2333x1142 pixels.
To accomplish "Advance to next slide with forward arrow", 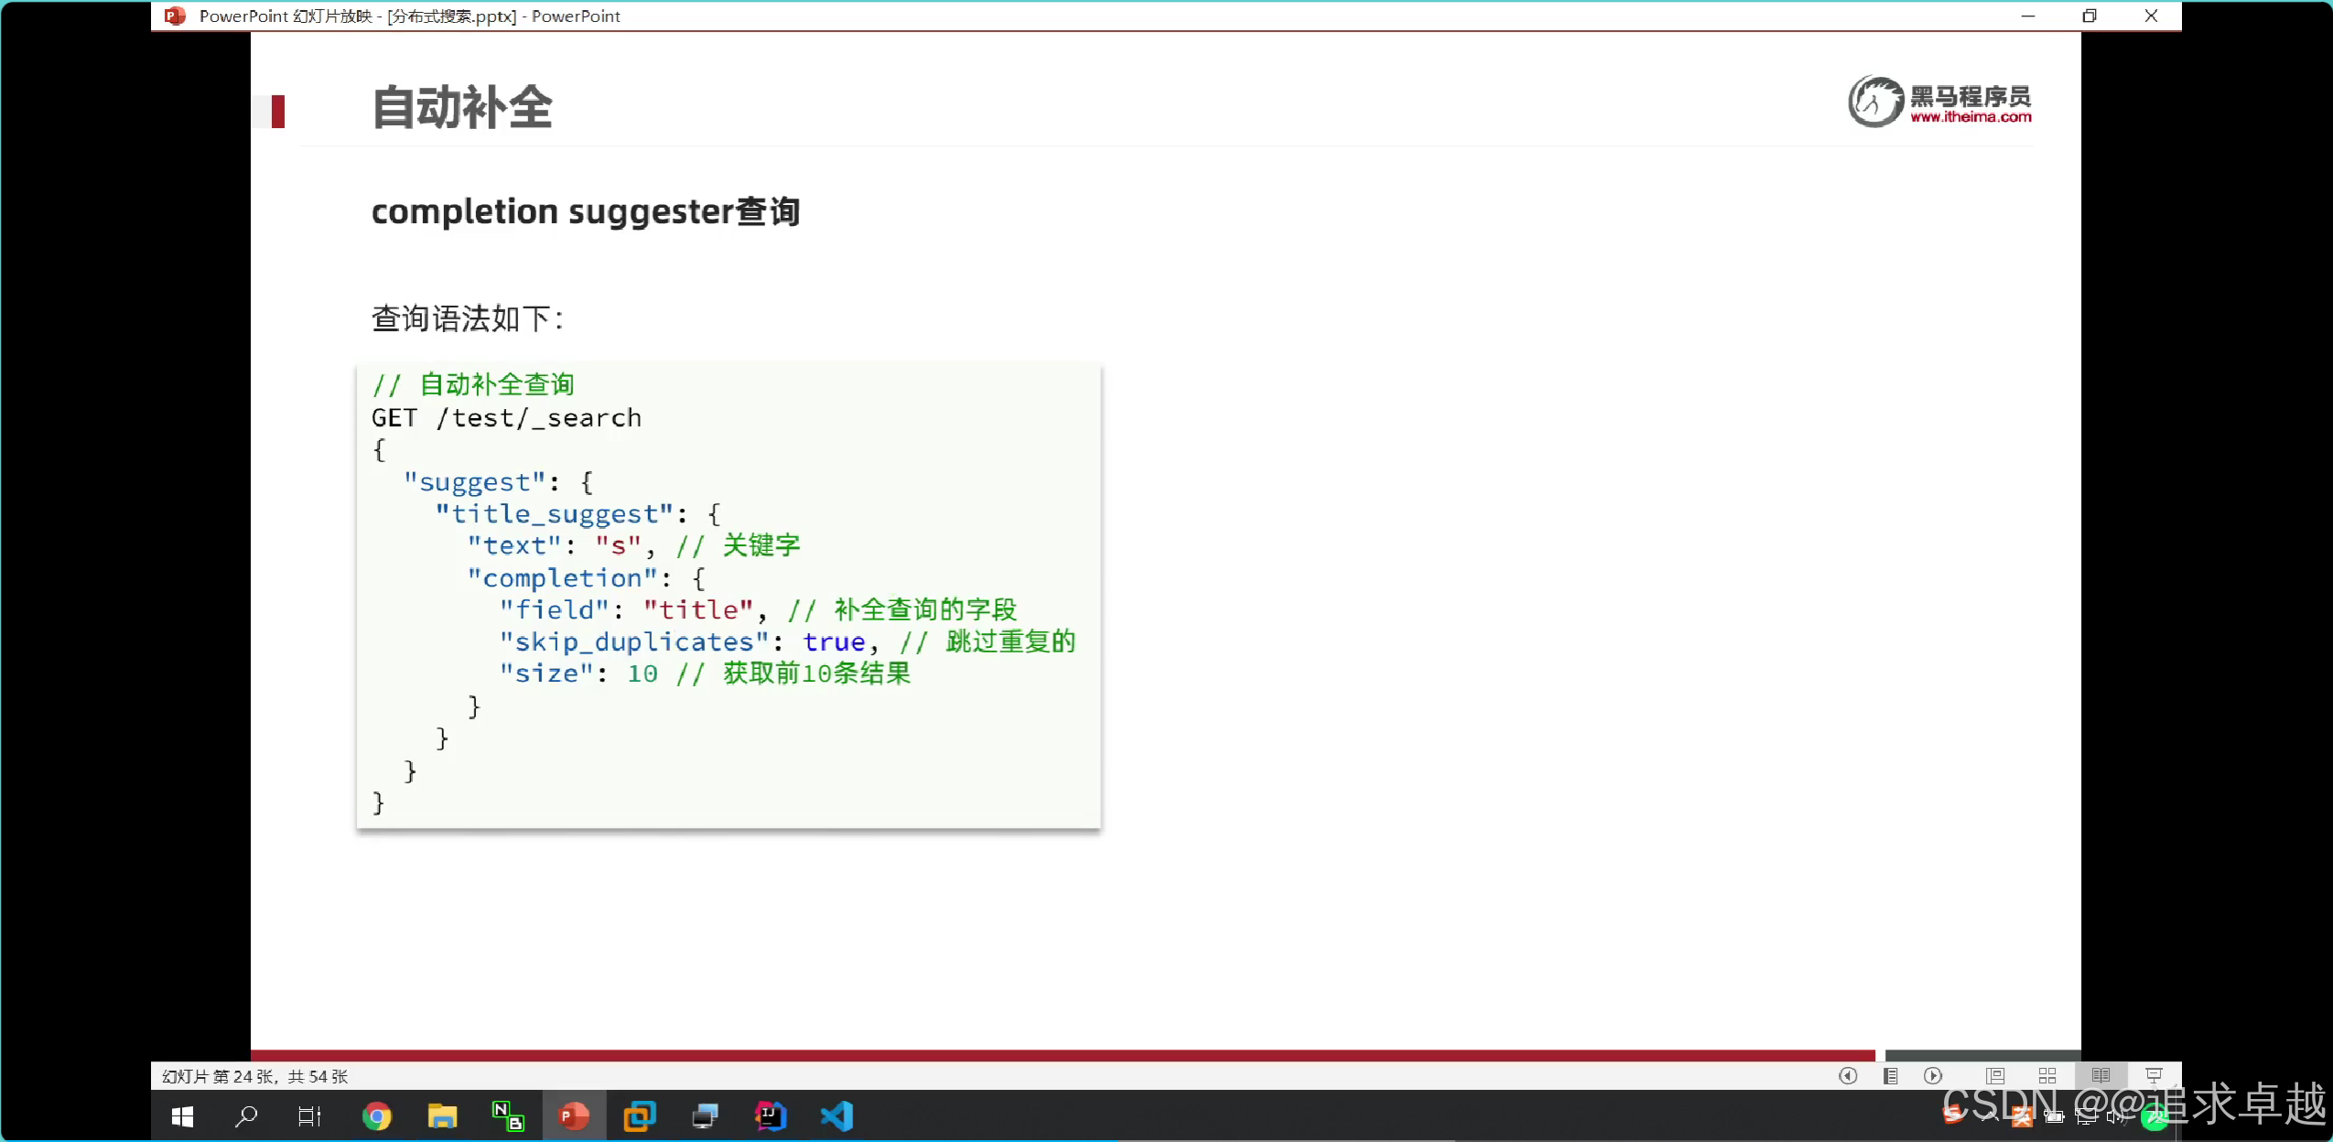I will click(1933, 1076).
